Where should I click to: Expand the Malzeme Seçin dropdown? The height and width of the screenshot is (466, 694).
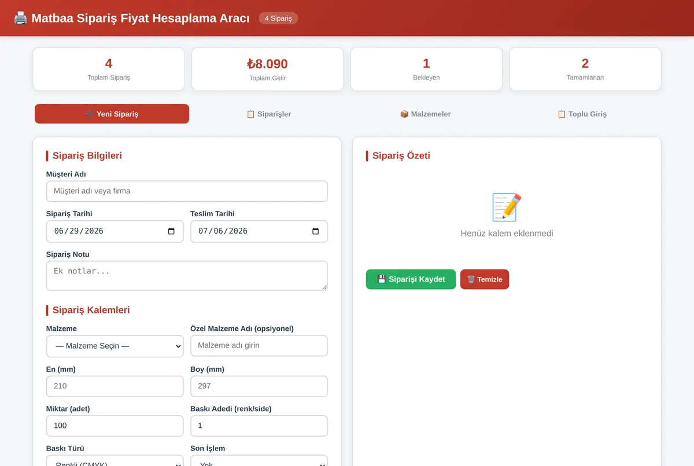click(x=115, y=346)
